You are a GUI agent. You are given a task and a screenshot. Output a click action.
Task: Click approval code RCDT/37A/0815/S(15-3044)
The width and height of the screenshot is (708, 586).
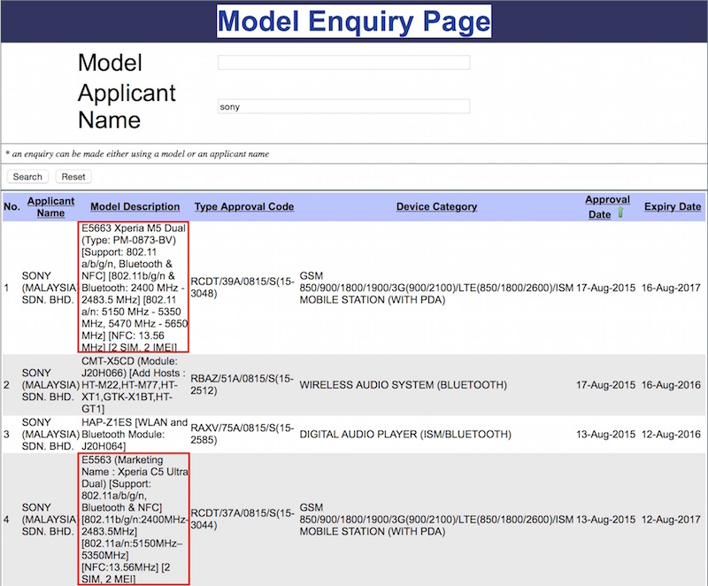[x=242, y=520]
